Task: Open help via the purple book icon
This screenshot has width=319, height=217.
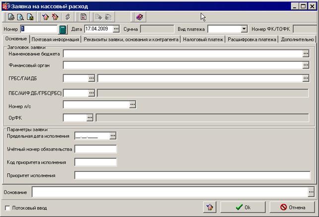Action: [139, 17]
